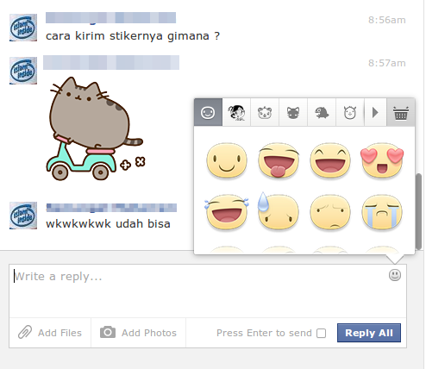Send the heart-eyes face sticker
Screen dimensions: 426x369
point(382,160)
